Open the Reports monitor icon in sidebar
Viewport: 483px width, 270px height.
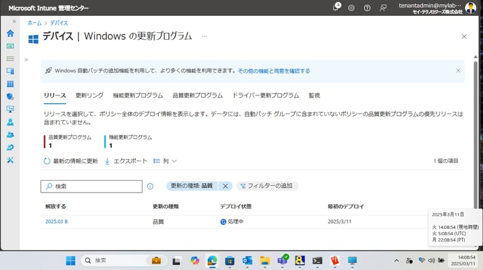[10, 109]
